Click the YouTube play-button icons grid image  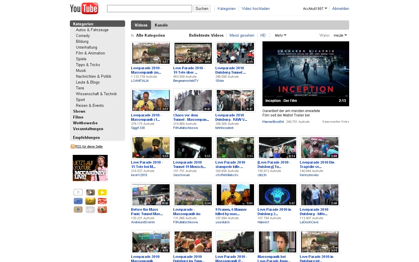click(x=90, y=201)
